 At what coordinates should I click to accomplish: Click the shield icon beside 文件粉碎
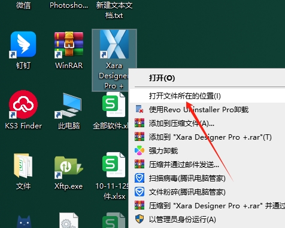coord(140,192)
